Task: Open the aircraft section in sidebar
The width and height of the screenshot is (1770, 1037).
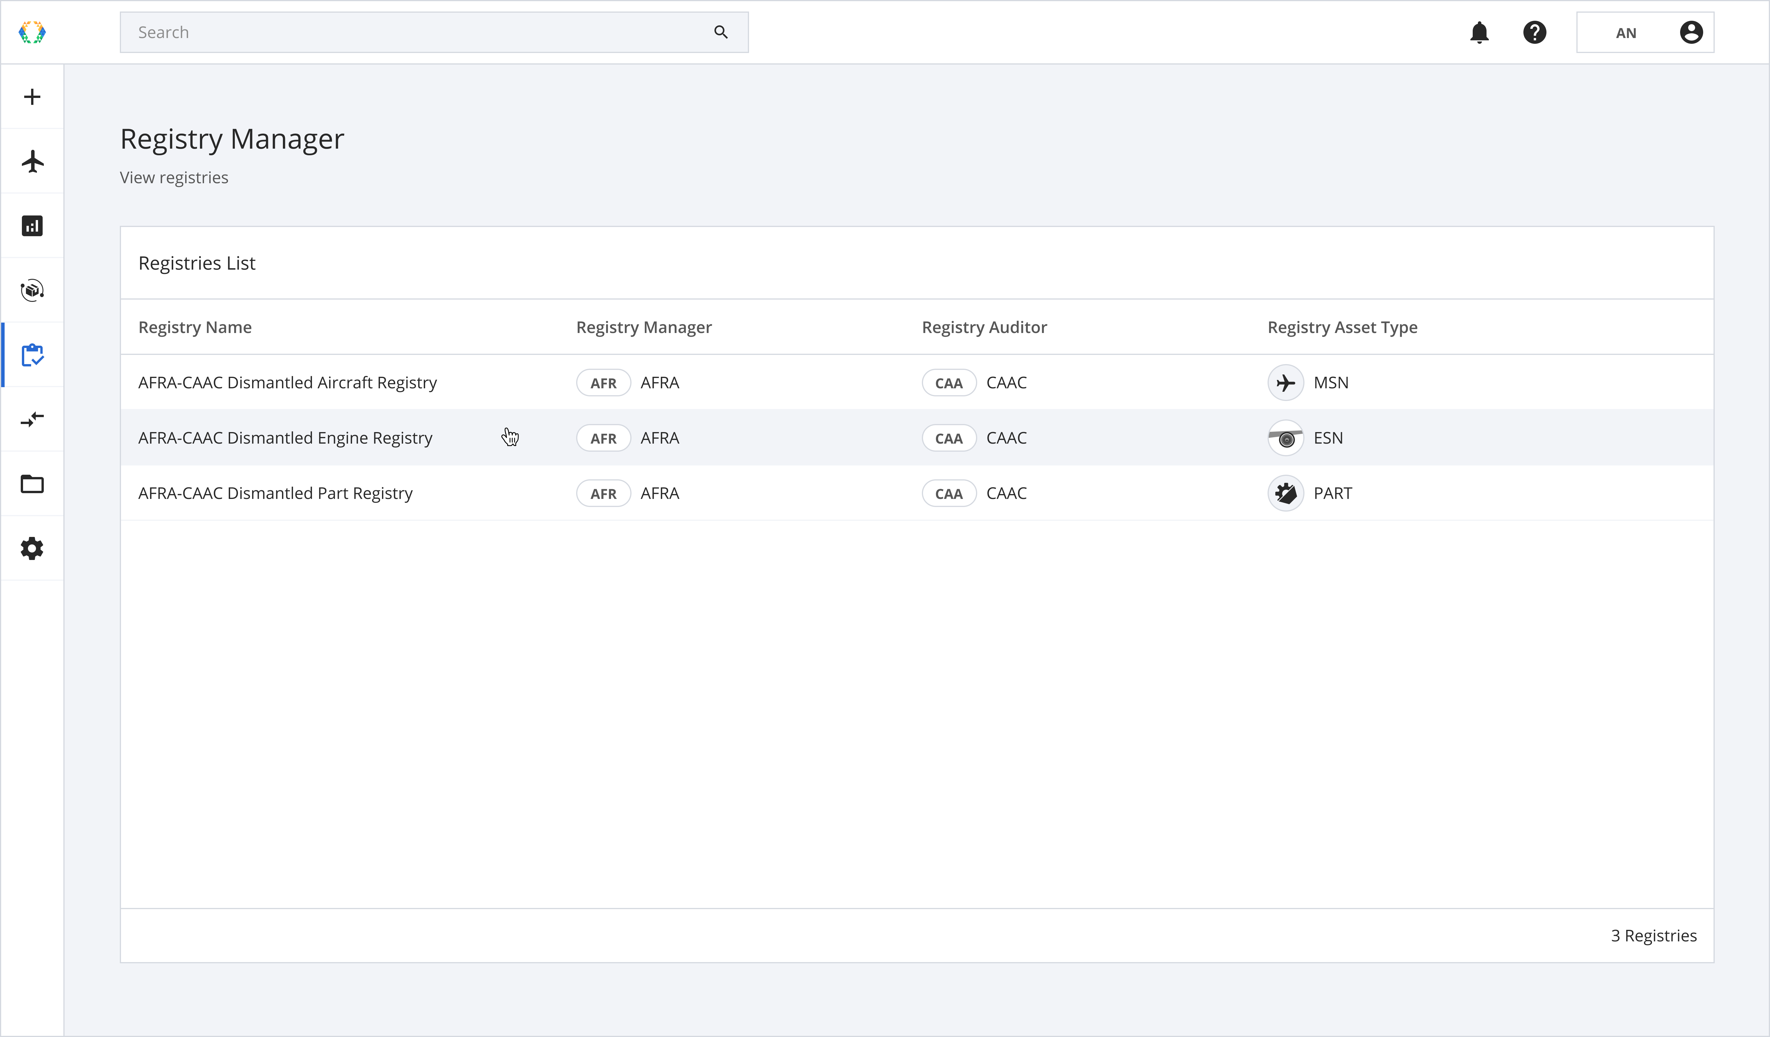Action: coord(32,162)
